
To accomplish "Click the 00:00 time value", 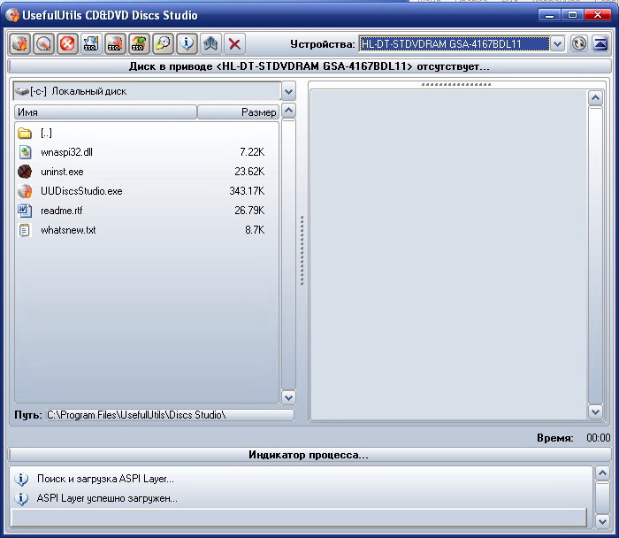I will pyautogui.click(x=598, y=438).
